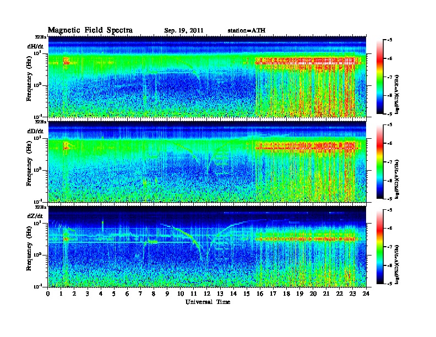Click the "Universal Time" axis title
Image resolution: width=436 pixels, height=337 pixels.
click(208, 302)
